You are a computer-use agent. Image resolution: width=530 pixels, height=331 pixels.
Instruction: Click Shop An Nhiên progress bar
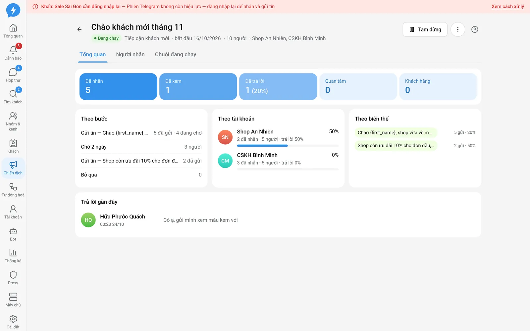pyautogui.click(x=288, y=146)
